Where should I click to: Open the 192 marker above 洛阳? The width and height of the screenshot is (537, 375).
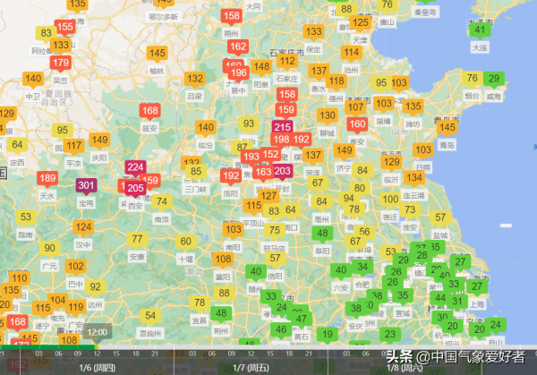[x=231, y=176]
